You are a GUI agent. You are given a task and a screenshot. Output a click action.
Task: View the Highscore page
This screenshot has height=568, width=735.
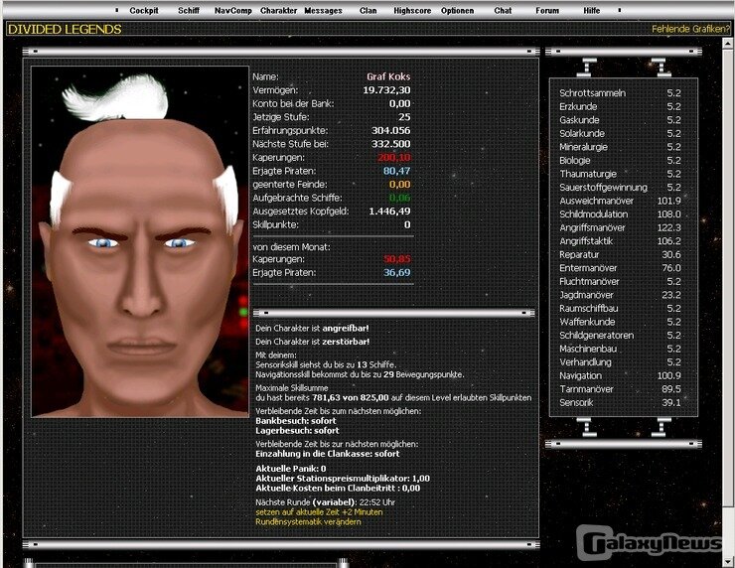(x=411, y=10)
